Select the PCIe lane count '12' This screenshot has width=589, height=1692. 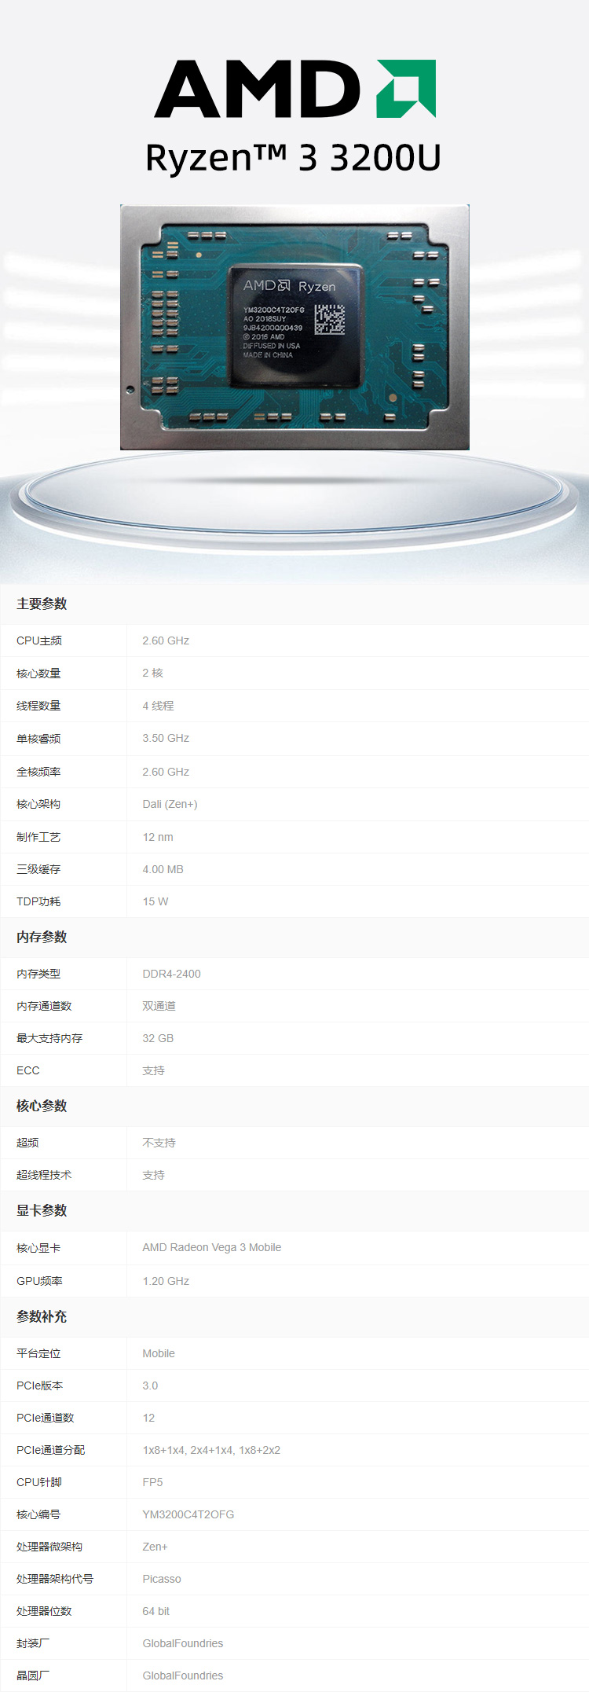(x=148, y=1418)
